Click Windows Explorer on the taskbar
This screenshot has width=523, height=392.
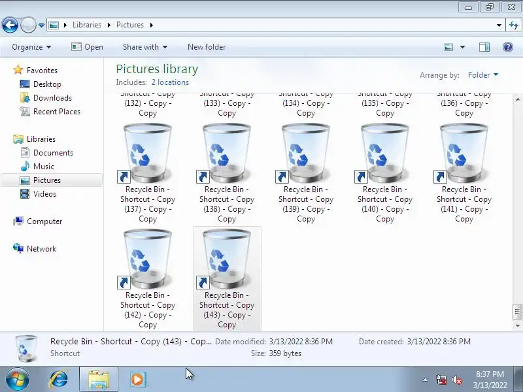coord(99,380)
